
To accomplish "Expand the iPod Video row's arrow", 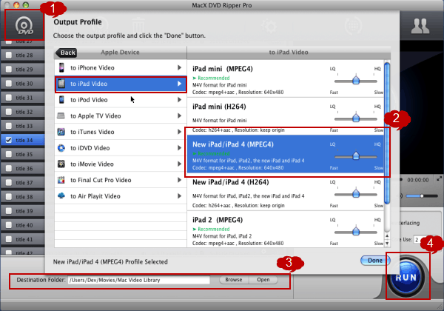I will [179, 100].
